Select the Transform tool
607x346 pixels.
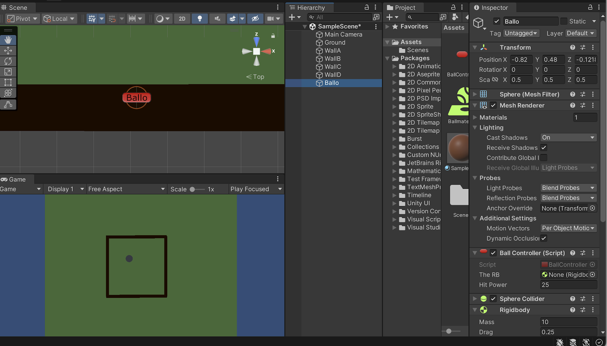tap(8, 93)
